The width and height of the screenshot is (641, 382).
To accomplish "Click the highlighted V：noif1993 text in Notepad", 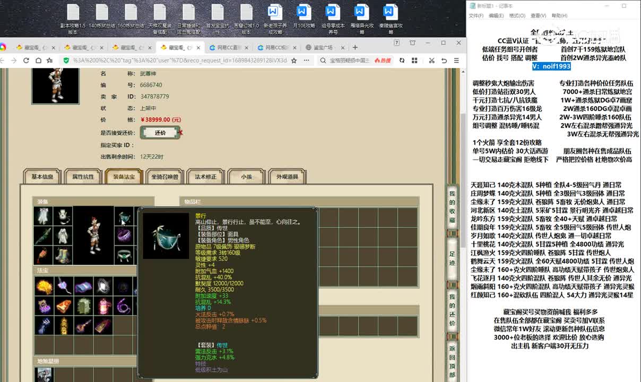I will 552,66.
